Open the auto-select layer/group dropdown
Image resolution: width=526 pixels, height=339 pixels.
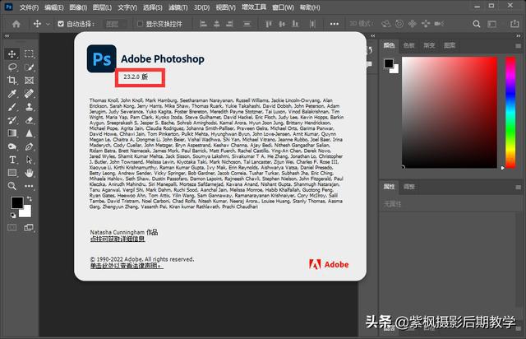[x=115, y=24]
